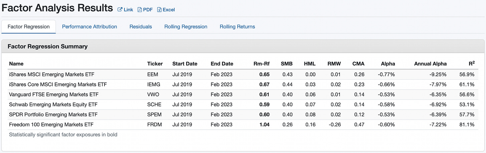Select Freedom 100 Emerging Markets ETF name
Image resolution: width=486 pixels, height=153 pixels.
coord(51,125)
